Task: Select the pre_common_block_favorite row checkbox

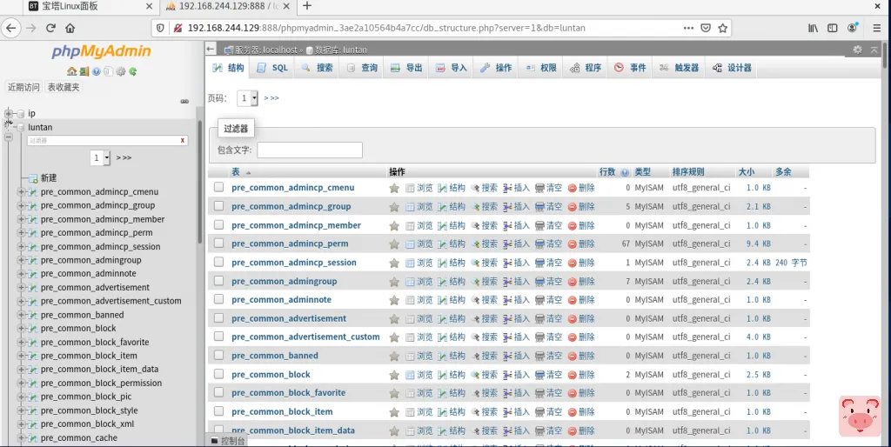Action: coord(219,393)
